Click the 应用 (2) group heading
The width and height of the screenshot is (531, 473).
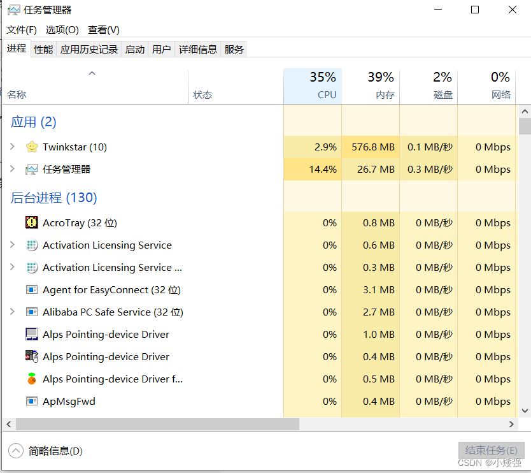pos(33,122)
